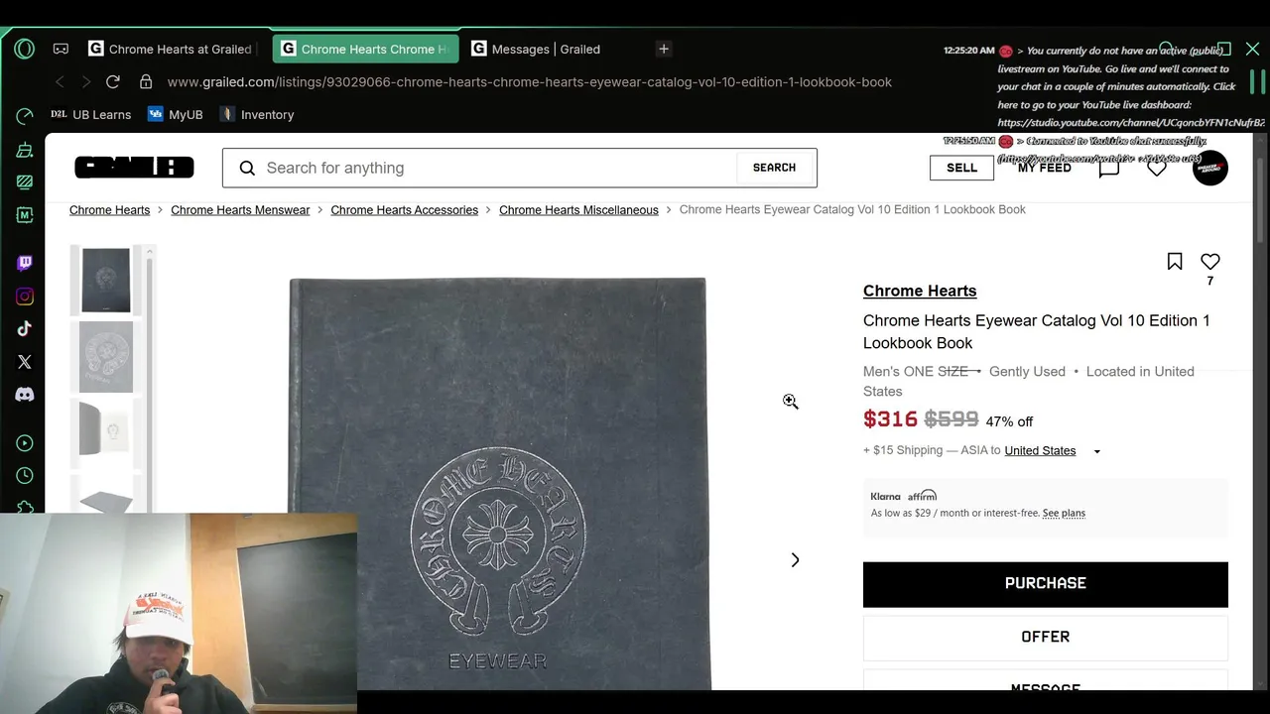Open the Grailed messages chat icon
This screenshot has width=1270, height=714.
pos(1108,168)
